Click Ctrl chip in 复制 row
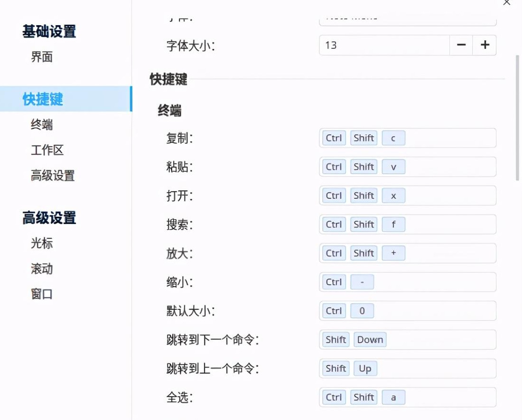The width and height of the screenshot is (522, 420). (334, 138)
